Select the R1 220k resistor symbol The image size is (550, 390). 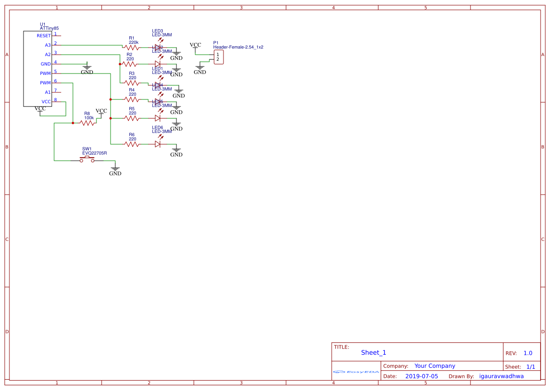pos(132,47)
